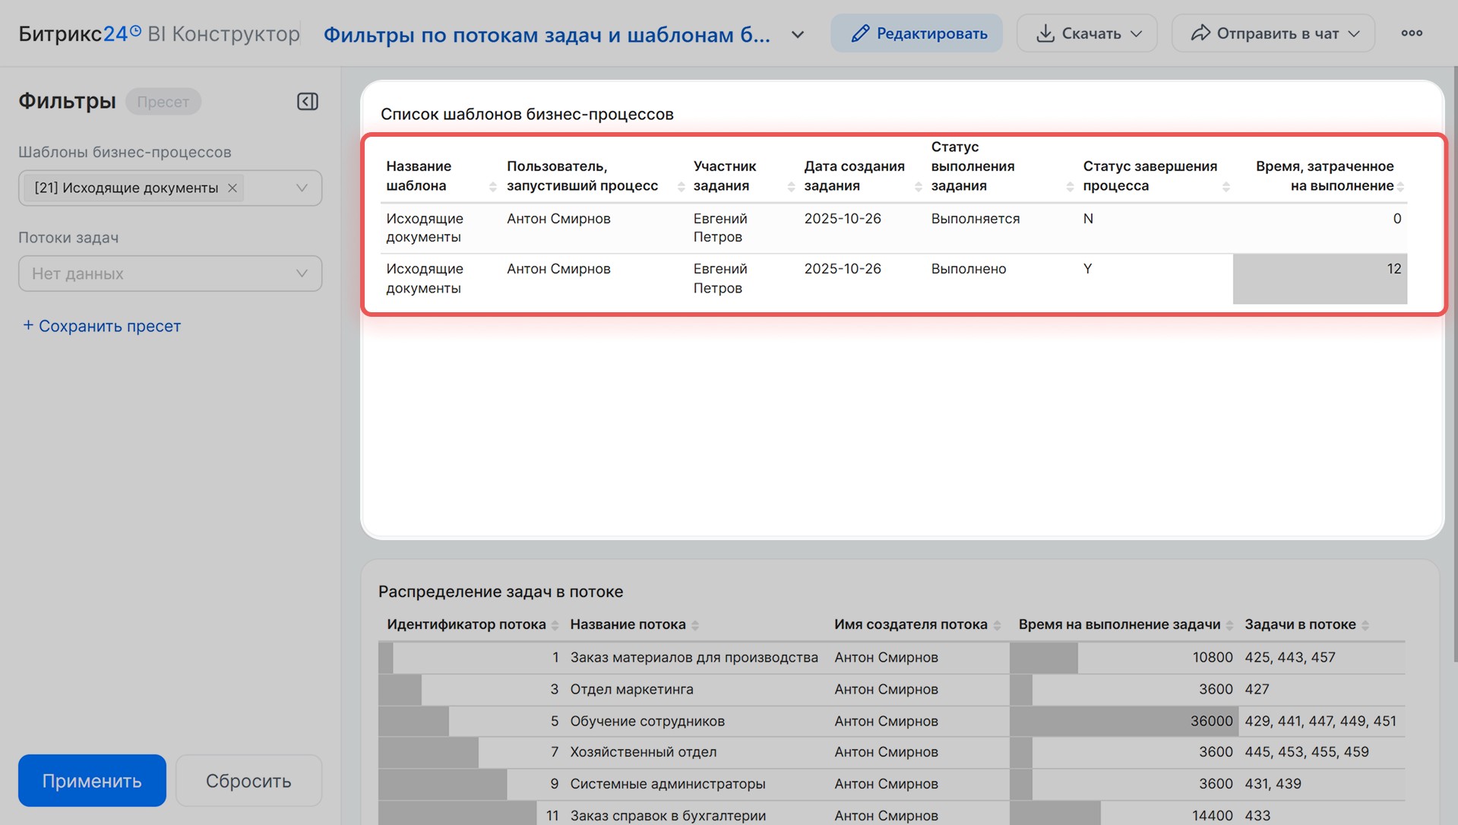Open the 'Потоки задач' dropdown
The width and height of the screenshot is (1458, 825).
pyautogui.click(x=302, y=273)
